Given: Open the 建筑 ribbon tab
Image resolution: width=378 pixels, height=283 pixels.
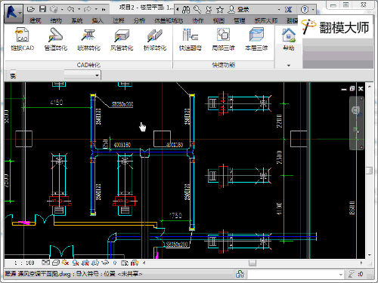Looking at the screenshot, I should 35,20.
